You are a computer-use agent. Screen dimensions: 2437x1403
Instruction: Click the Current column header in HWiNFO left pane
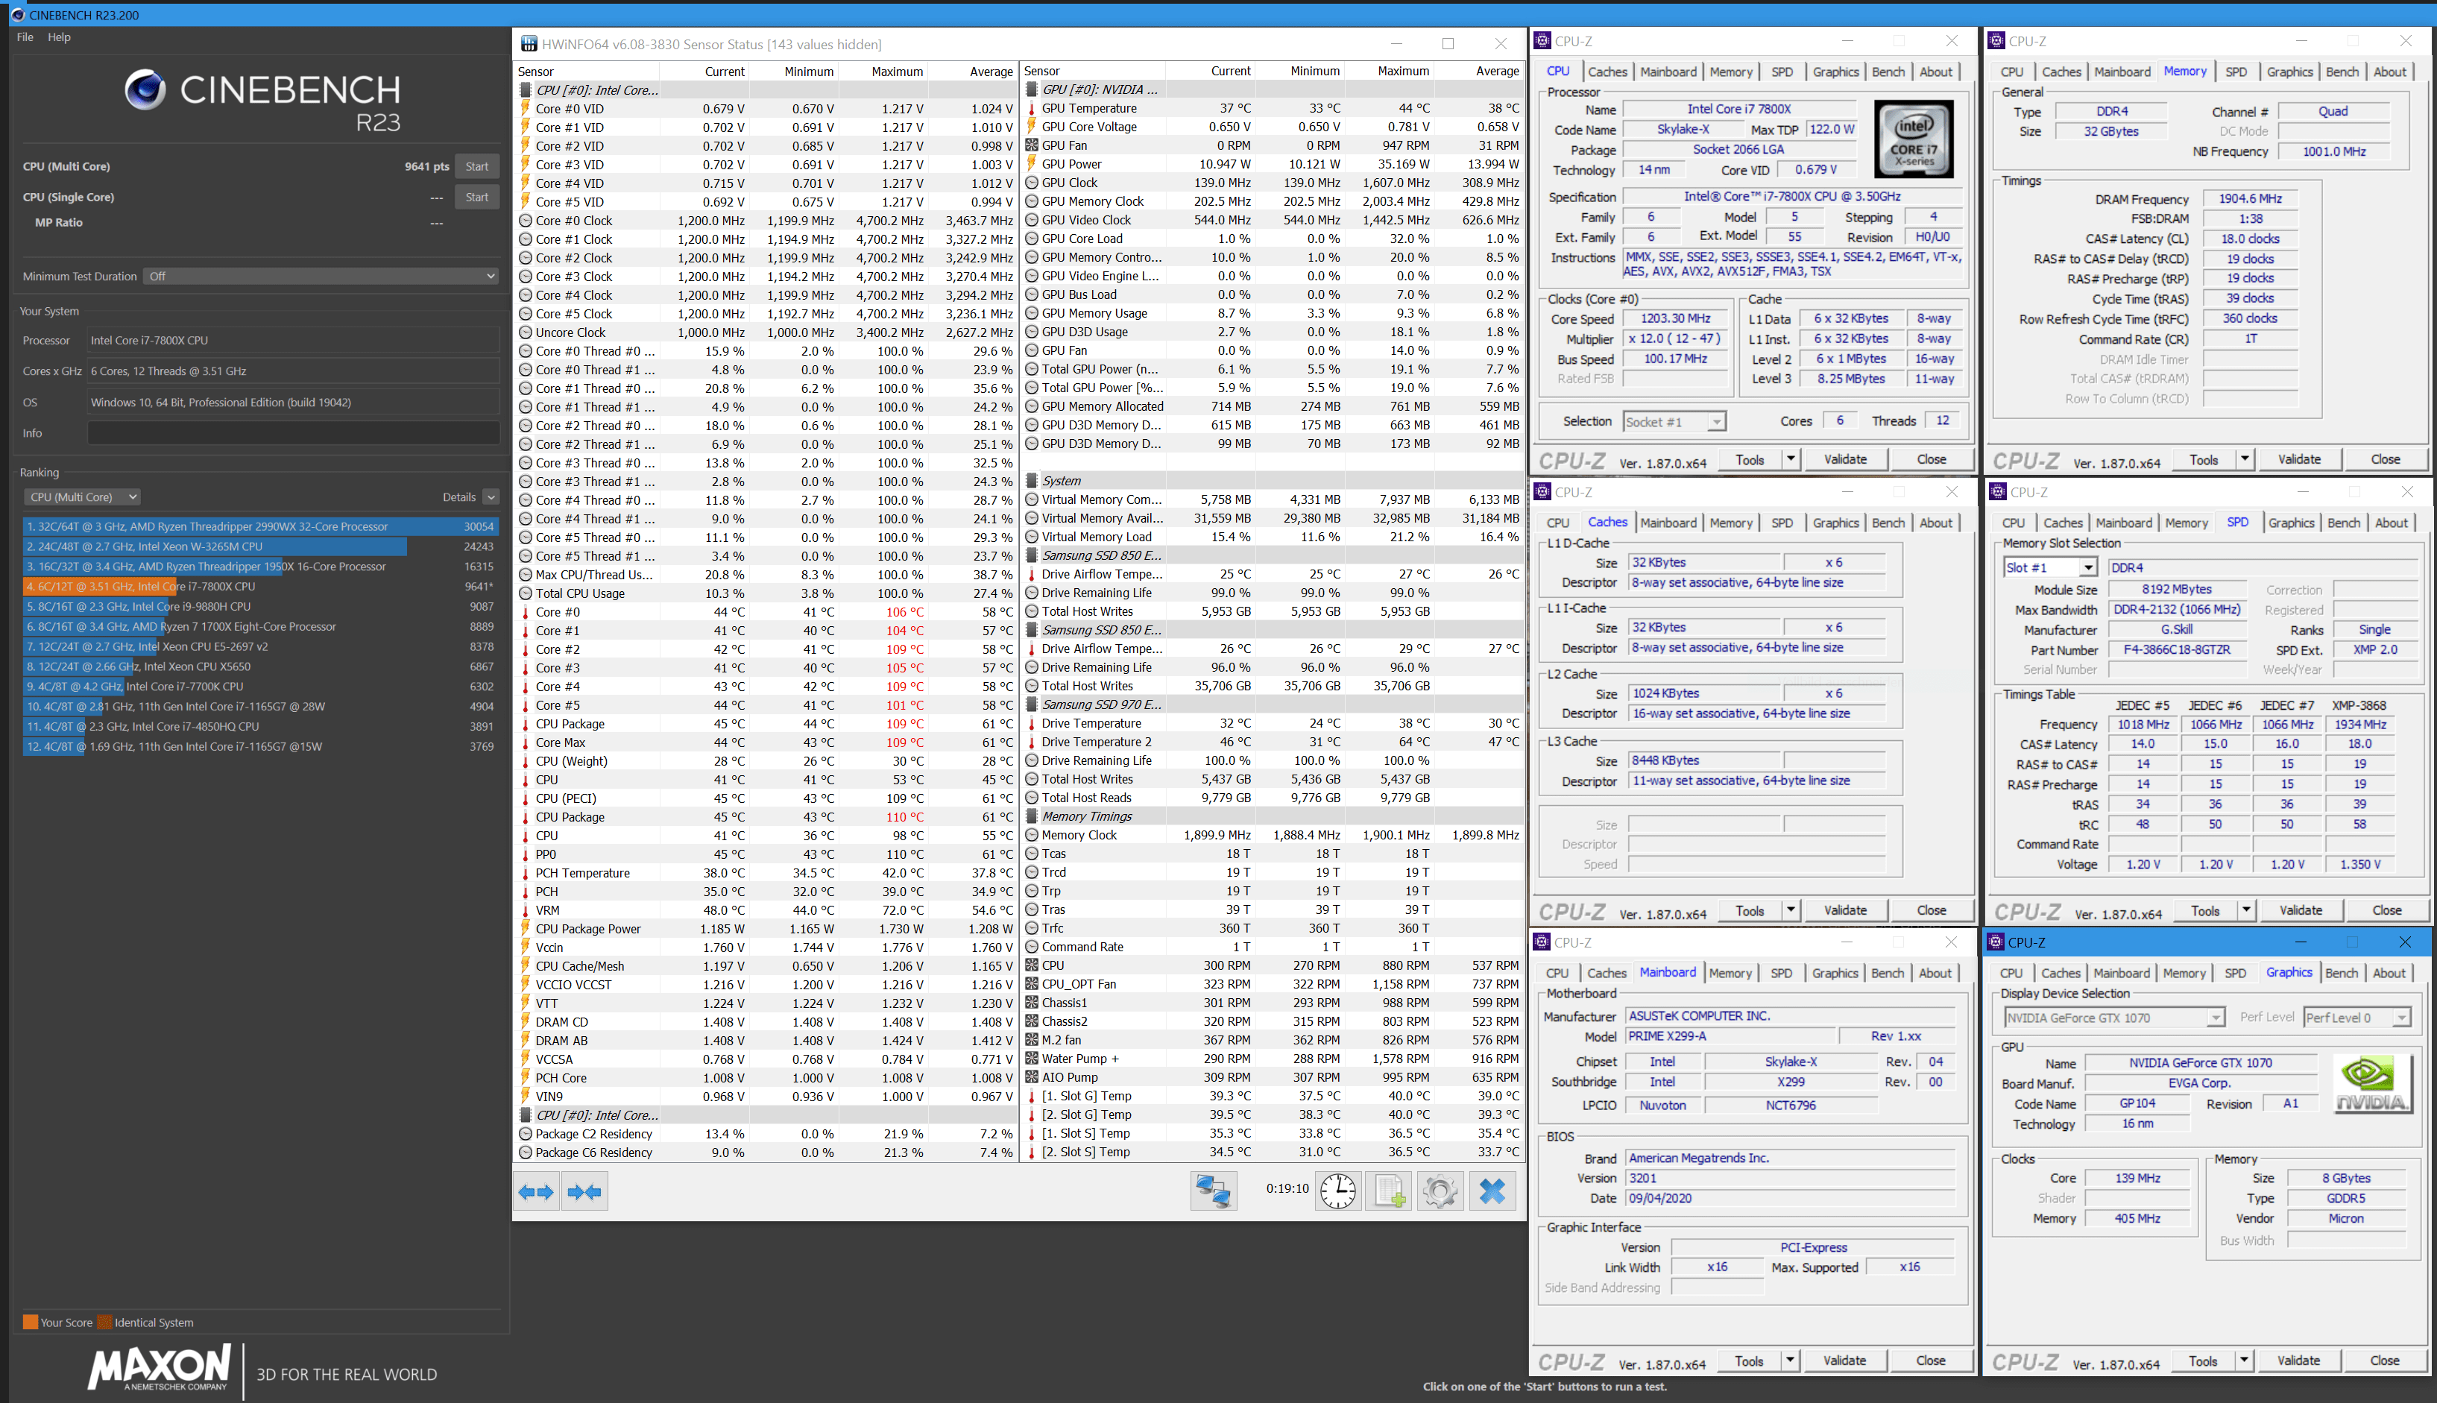pyautogui.click(x=725, y=72)
